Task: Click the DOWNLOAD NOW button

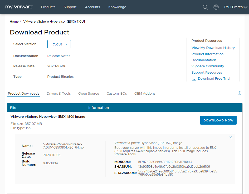Action: point(218,120)
